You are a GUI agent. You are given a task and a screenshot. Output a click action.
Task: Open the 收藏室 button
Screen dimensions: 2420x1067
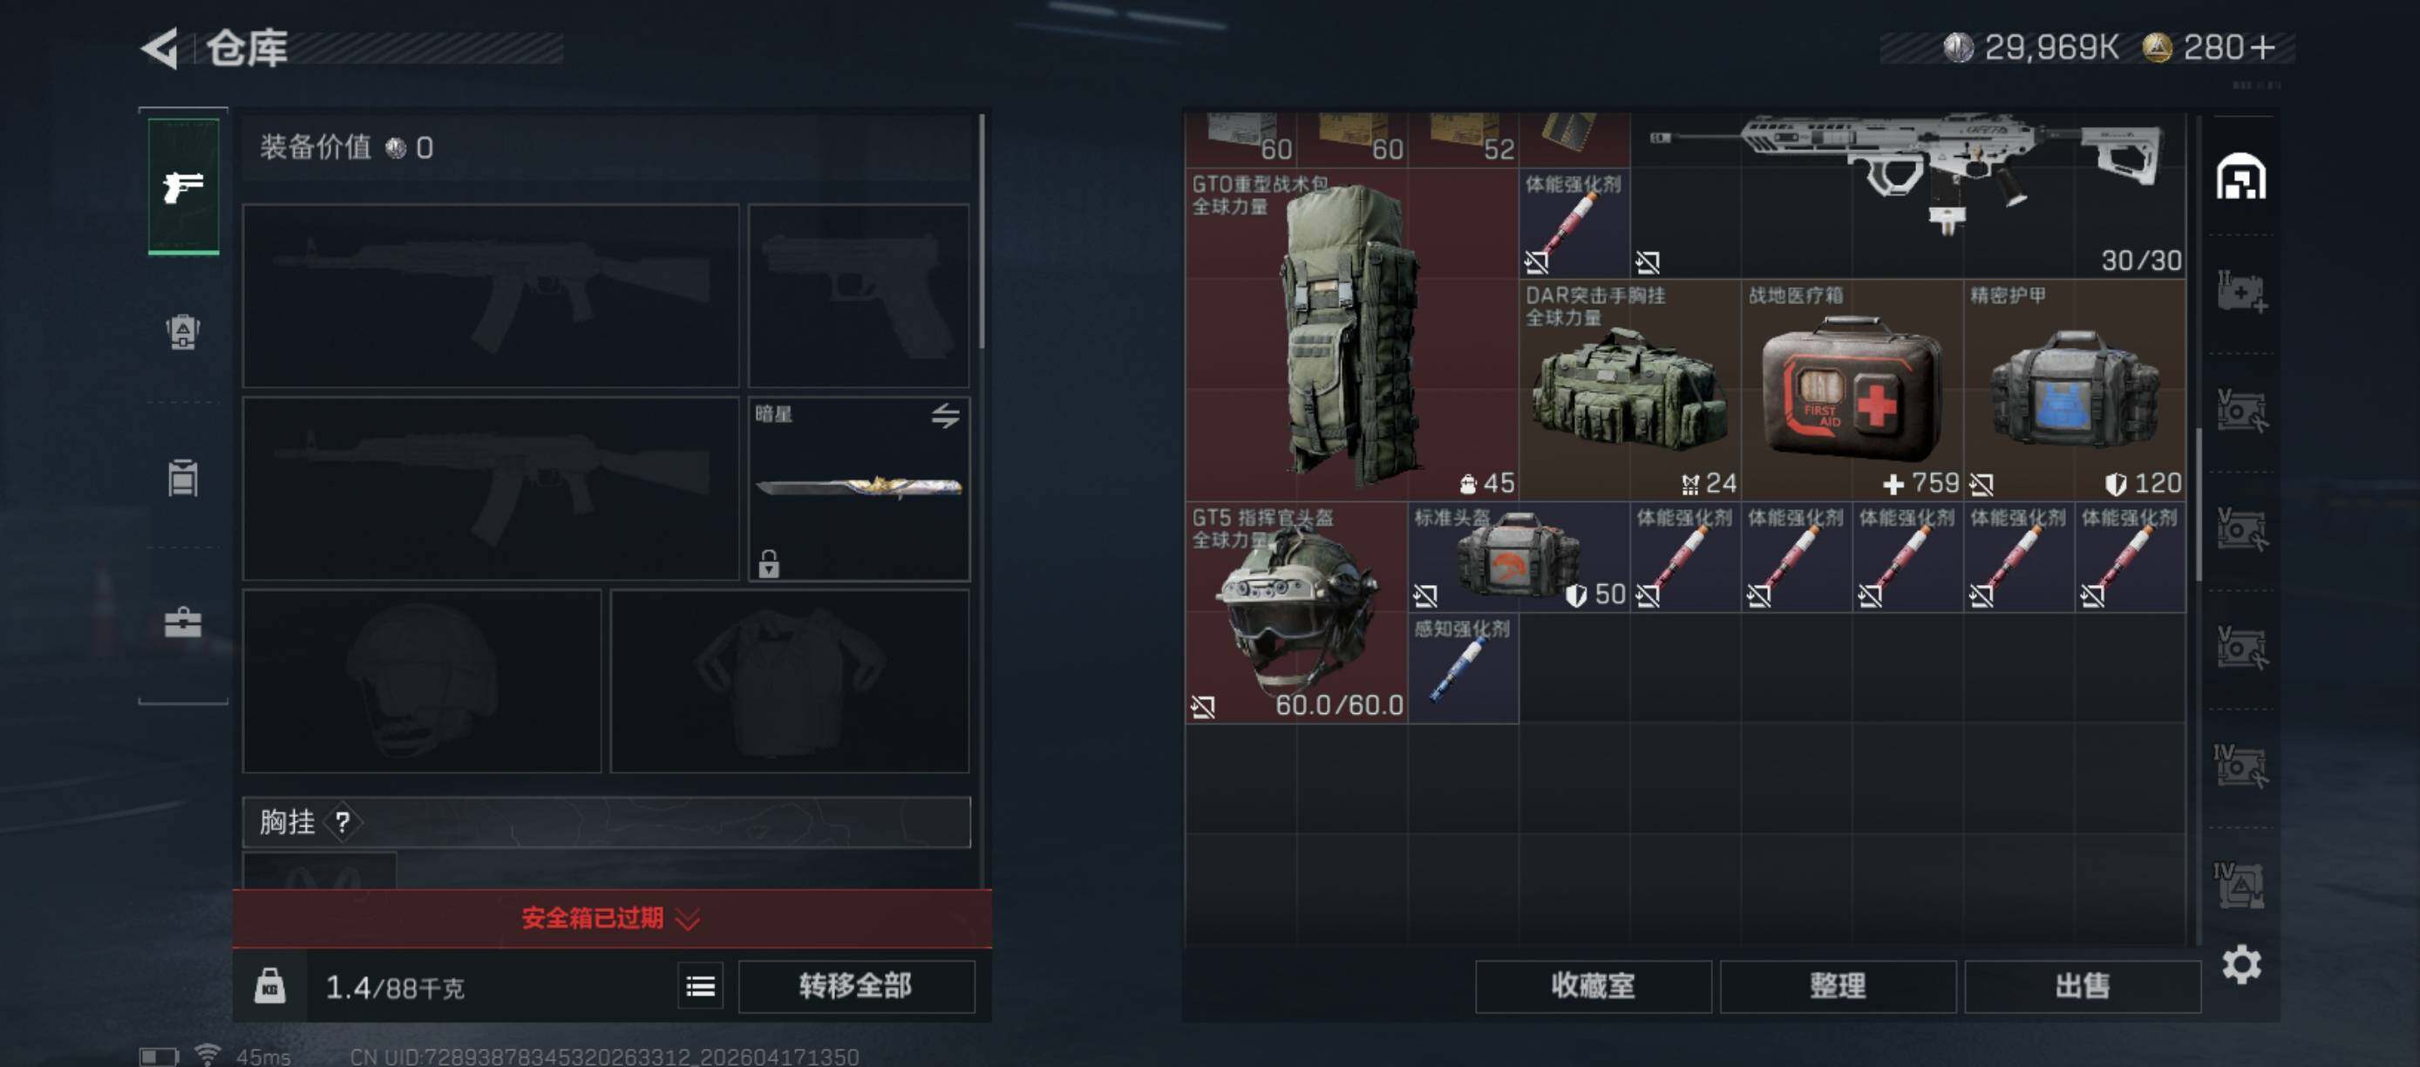[x=1593, y=986]
